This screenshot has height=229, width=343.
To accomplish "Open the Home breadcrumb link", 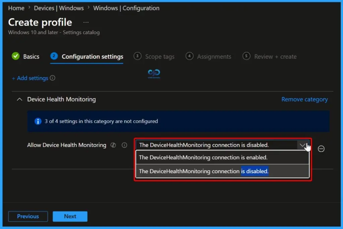I will pos(16,8).
